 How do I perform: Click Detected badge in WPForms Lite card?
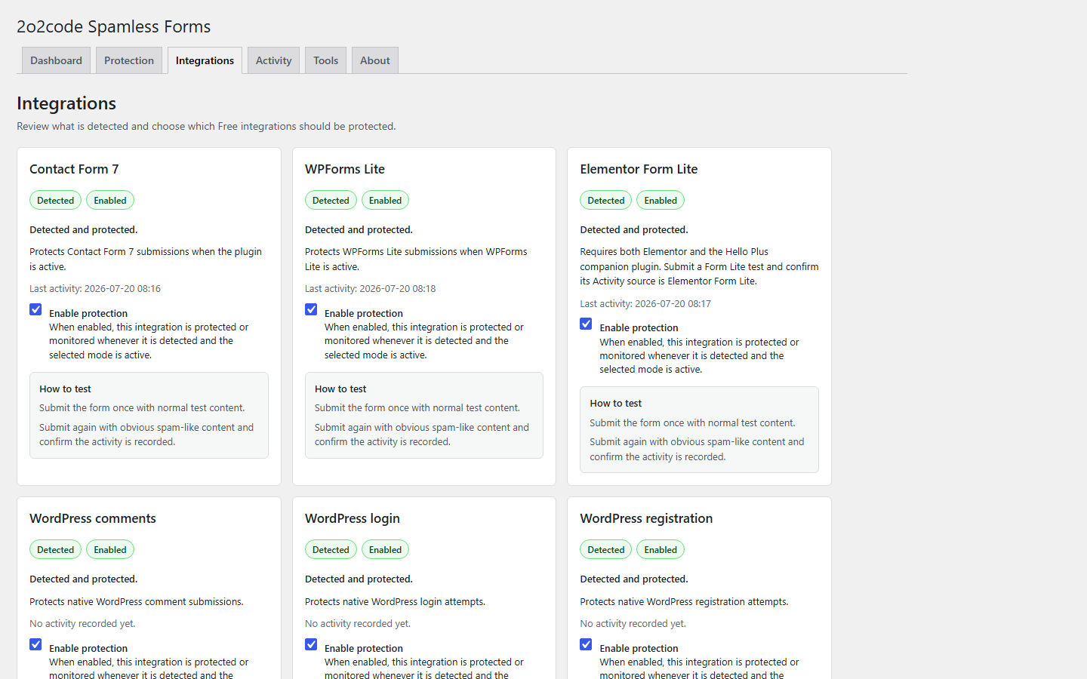click(331, 200)
